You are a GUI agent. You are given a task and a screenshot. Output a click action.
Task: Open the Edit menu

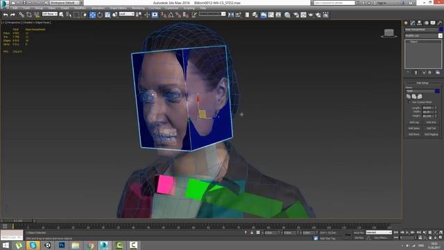point(15,8)
